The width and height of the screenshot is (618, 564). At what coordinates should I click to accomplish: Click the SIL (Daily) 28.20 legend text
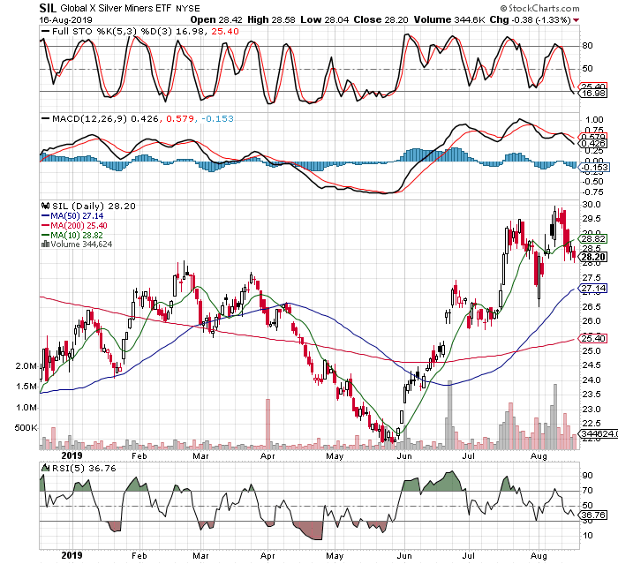tap(94, 206)
